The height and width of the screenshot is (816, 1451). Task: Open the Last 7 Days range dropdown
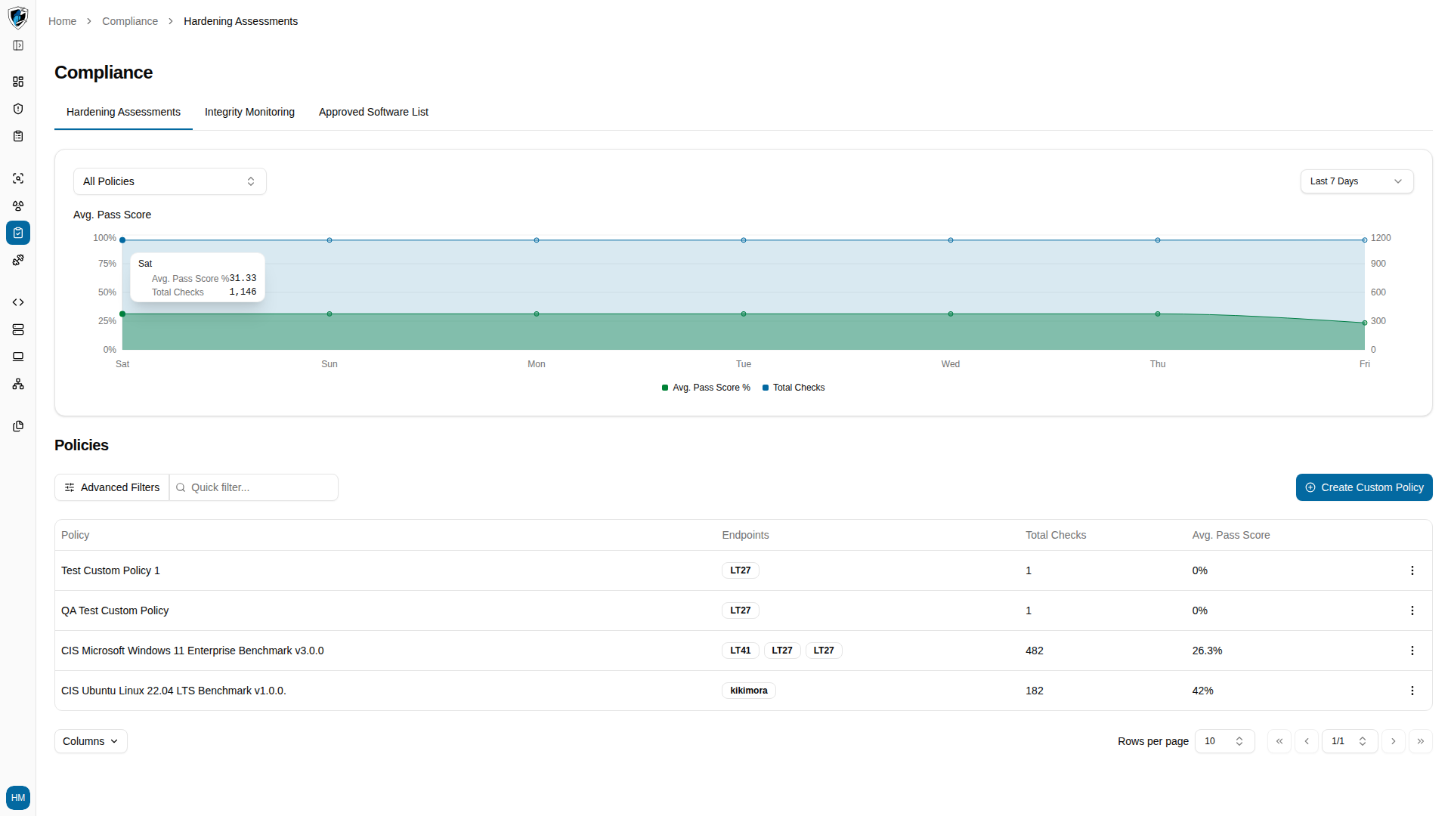(x=1357, y=181)
